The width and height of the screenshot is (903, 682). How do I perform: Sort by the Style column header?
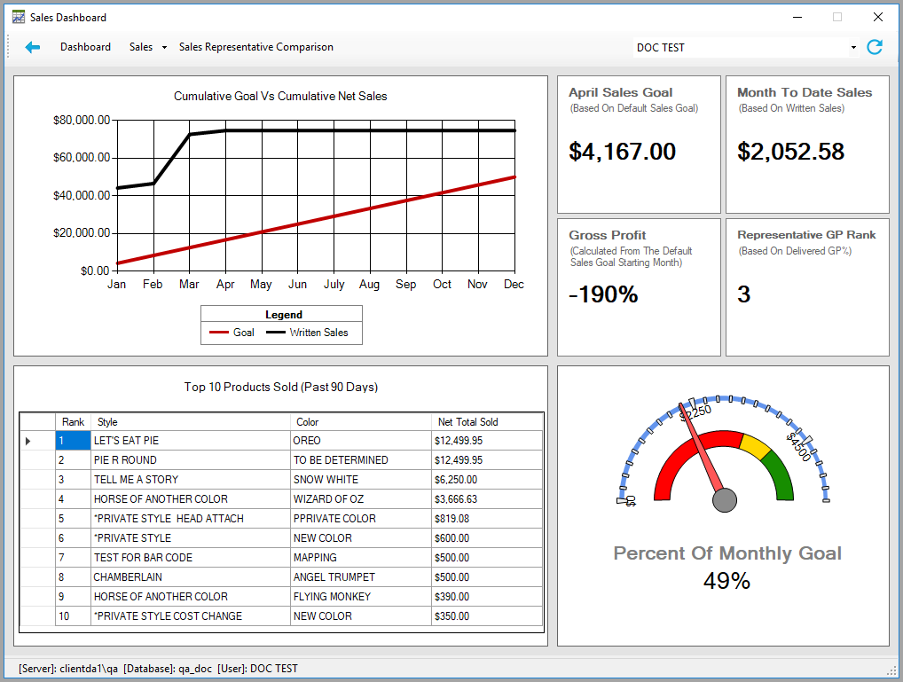coord(191,422)
